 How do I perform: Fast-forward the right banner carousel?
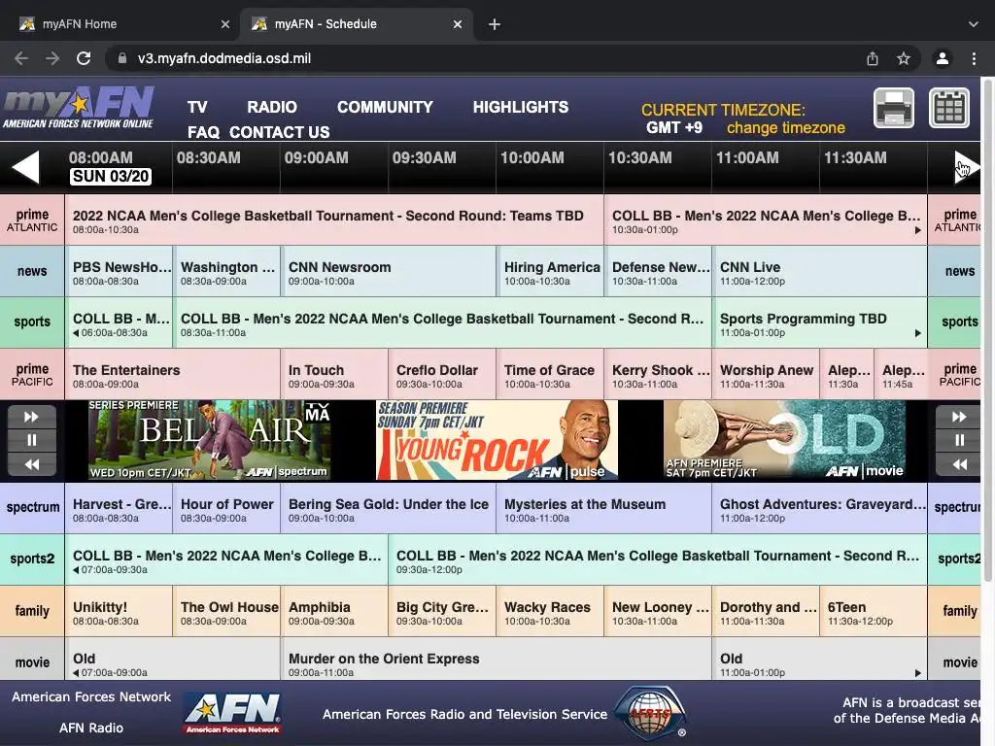tap(959, 417)
